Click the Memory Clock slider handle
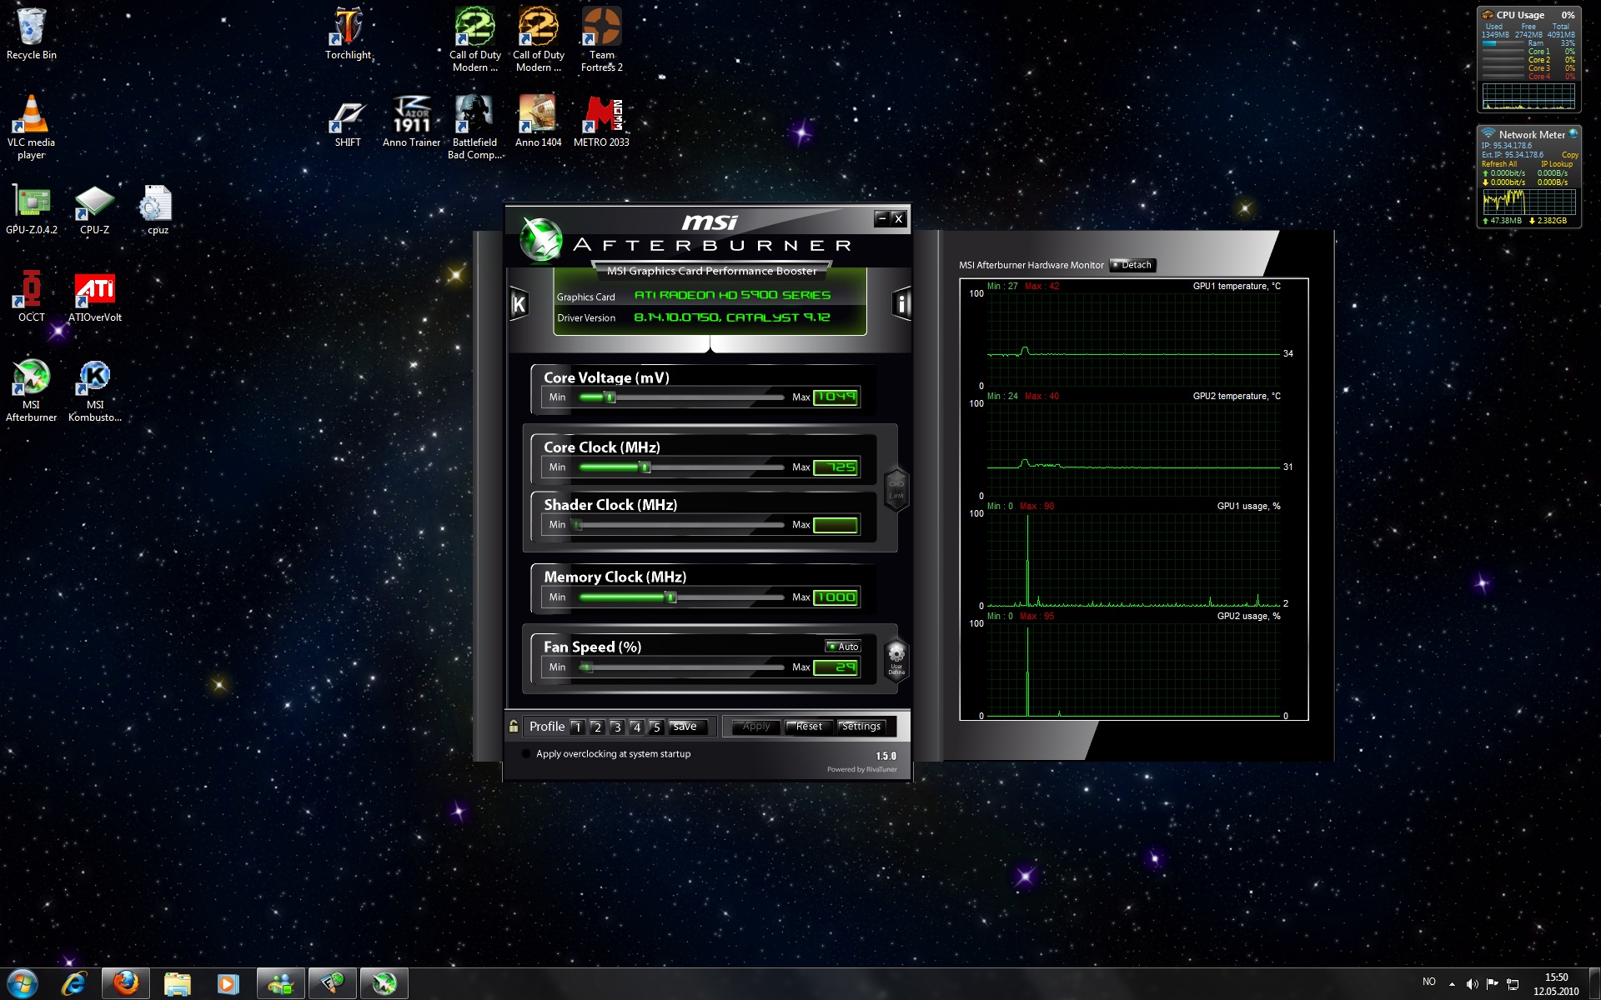The image size is (1601, 1000). point(671,597)
